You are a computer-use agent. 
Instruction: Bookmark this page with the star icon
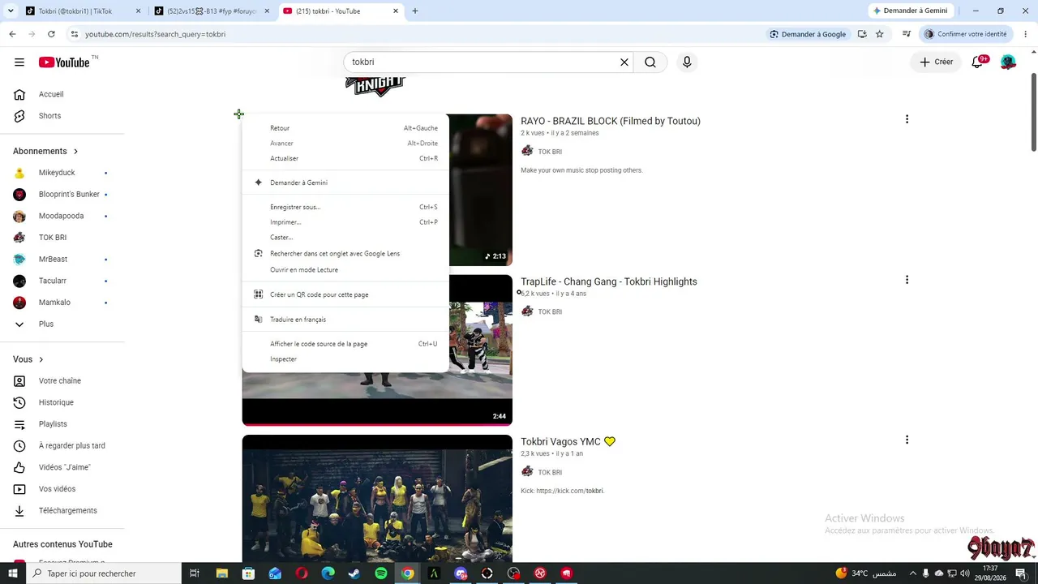pyautogui.click(x=879, y=34)
